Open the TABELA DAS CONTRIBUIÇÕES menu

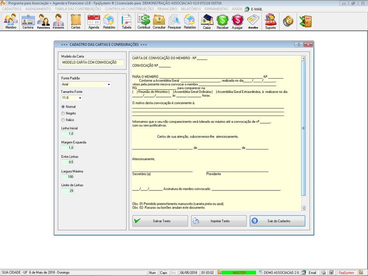[78, 9]
